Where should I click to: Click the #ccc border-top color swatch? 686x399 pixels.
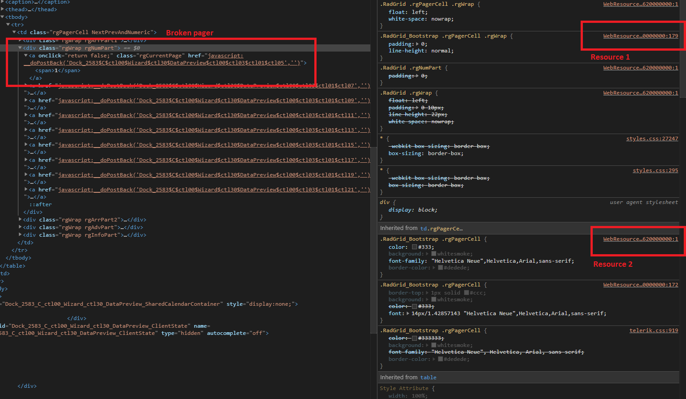[466, 293]
